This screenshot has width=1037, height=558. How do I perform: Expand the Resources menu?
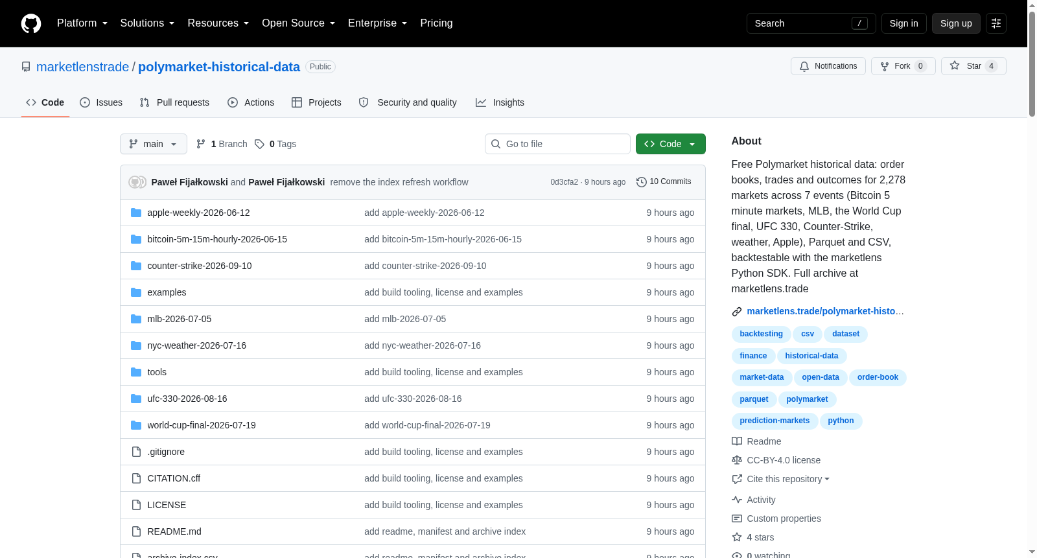(x=218, y=23)
